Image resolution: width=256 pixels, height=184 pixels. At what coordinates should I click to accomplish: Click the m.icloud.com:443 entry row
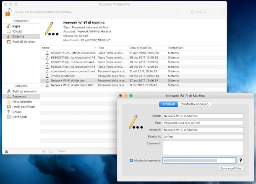[x=133, y=62]
